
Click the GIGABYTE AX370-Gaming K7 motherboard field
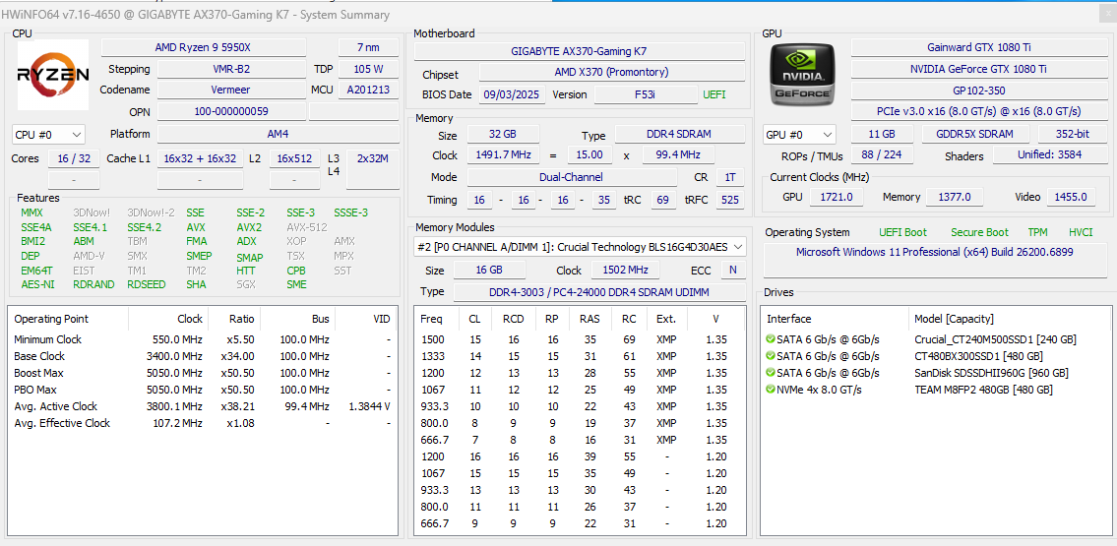click(x=579, y=51)
